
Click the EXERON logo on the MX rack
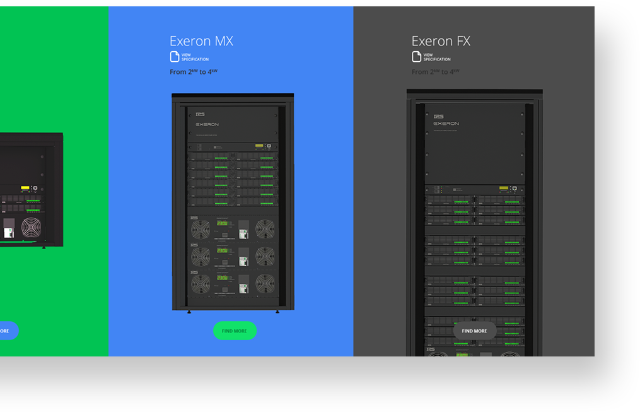[207, 124]
